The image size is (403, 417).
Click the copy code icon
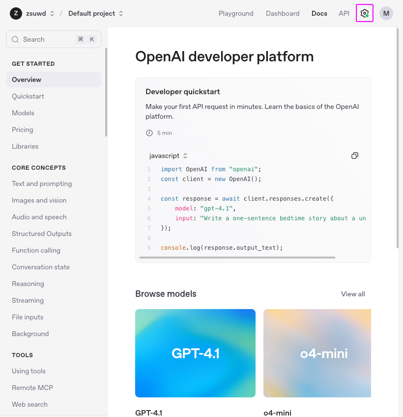point(355,156)
